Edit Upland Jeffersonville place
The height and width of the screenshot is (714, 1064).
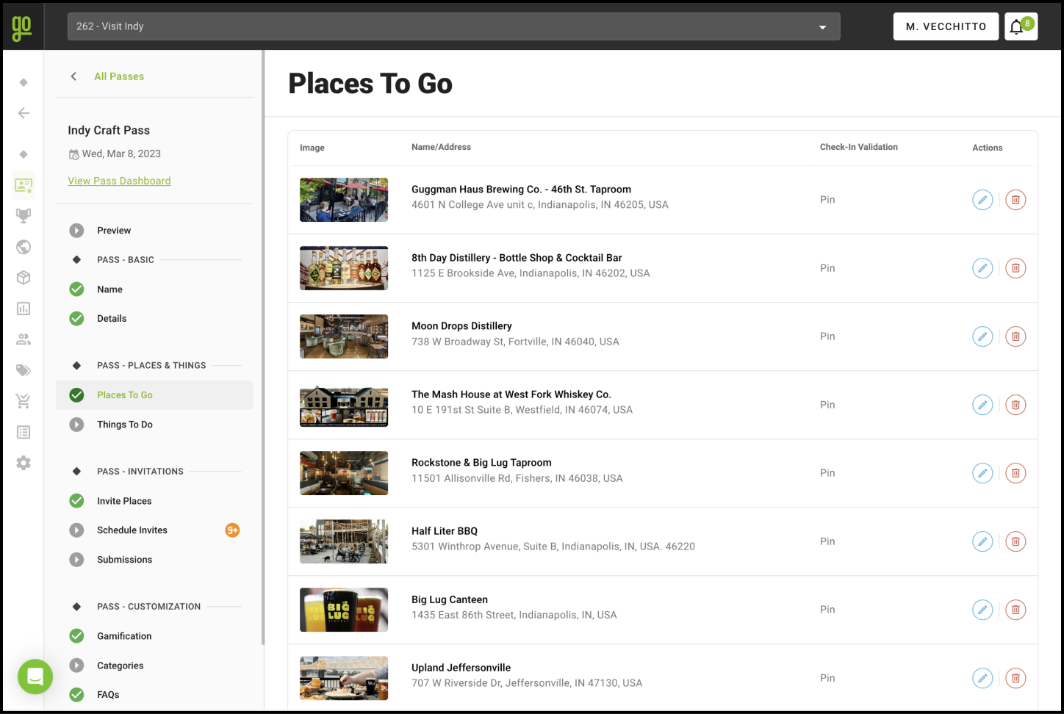point(982,678)
